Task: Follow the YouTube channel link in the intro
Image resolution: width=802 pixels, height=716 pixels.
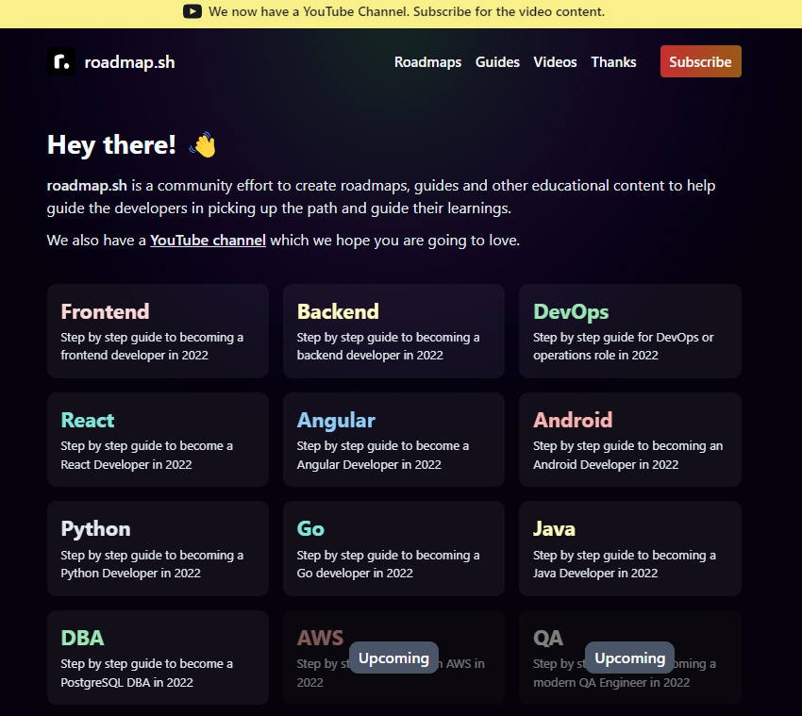Action: click(x=208, y=240)
